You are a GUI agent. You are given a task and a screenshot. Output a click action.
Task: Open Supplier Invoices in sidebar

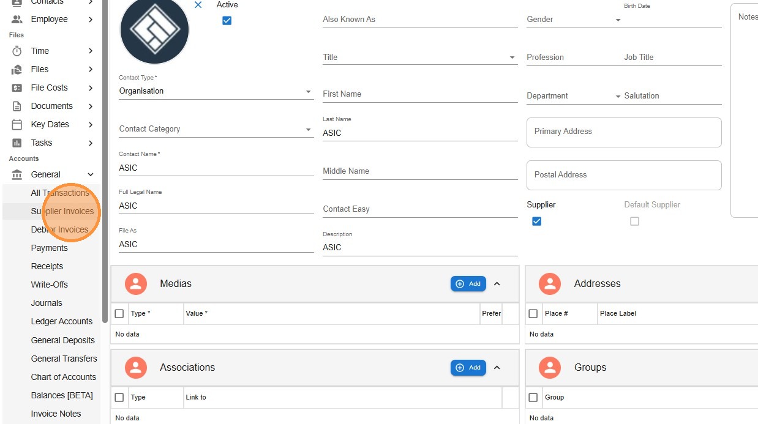[62, 211]
